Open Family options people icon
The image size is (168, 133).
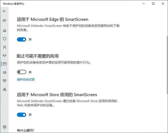pyautogui.click(x=5, y=89)
